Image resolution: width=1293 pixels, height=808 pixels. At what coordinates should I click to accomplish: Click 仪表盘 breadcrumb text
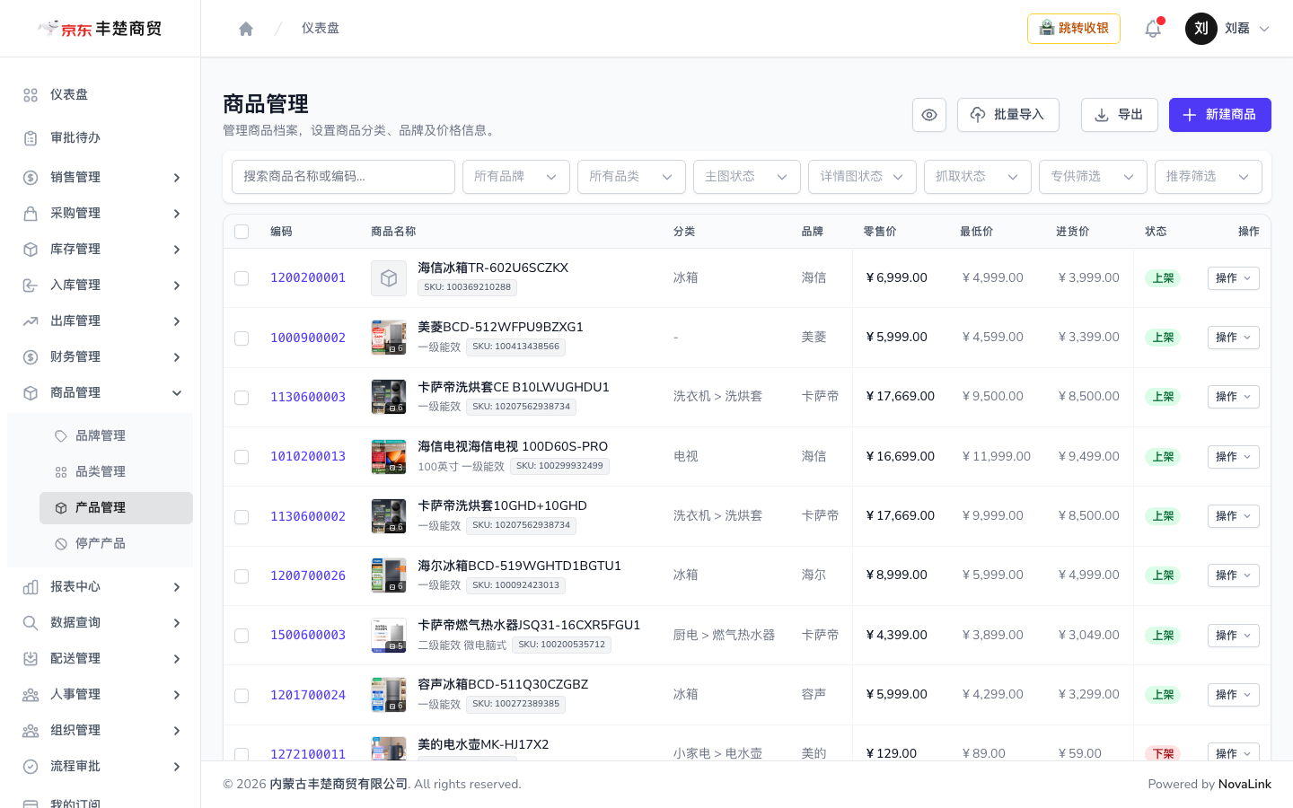click(321, 29)
